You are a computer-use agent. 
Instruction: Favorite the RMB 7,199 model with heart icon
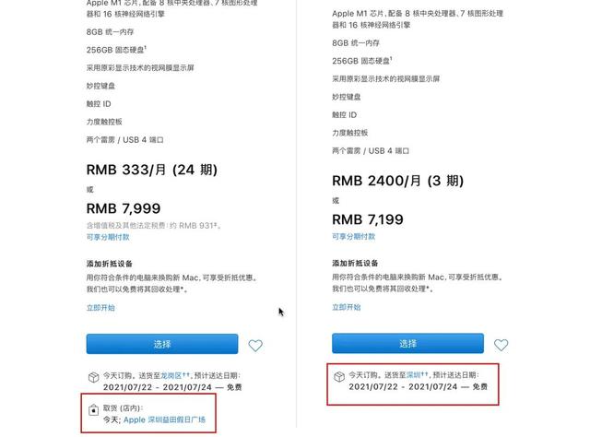(x=501, y=345)
